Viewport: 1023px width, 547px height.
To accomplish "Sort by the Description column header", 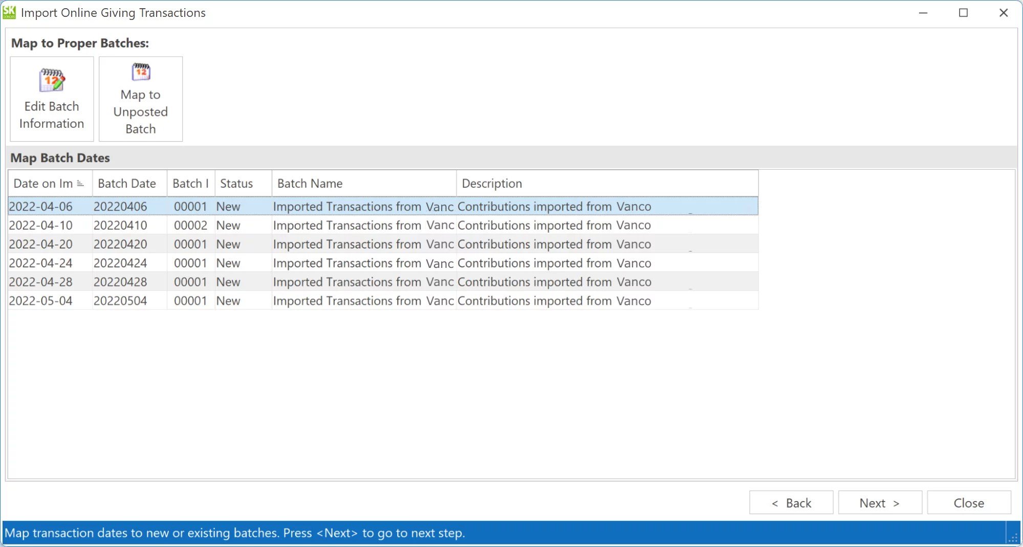I will click(607, 184).
